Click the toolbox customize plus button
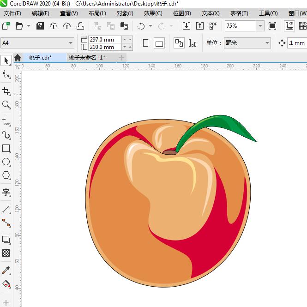The height and width of the screenshot is (307, 307). (6, 303)
